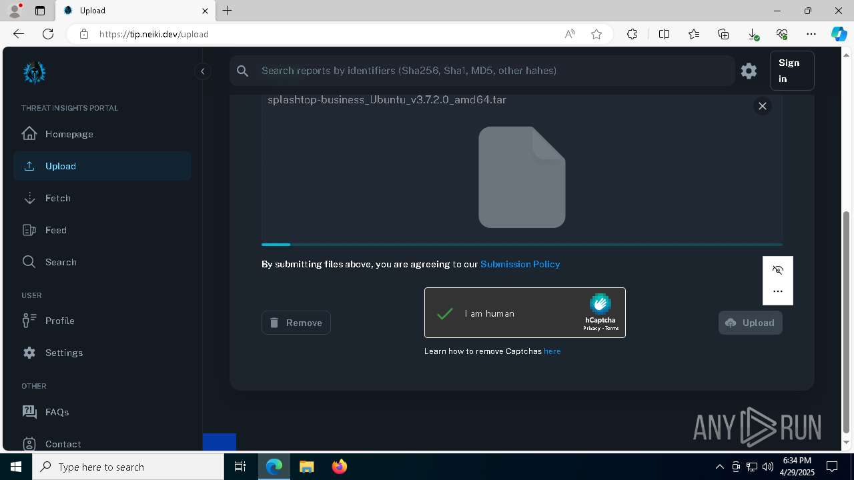Click the browser Back button
This screenshot has height=480, width=854.
tap(19, 34)
